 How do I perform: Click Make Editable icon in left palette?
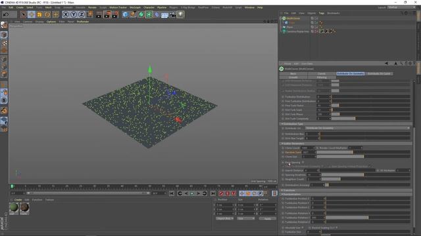4,25
